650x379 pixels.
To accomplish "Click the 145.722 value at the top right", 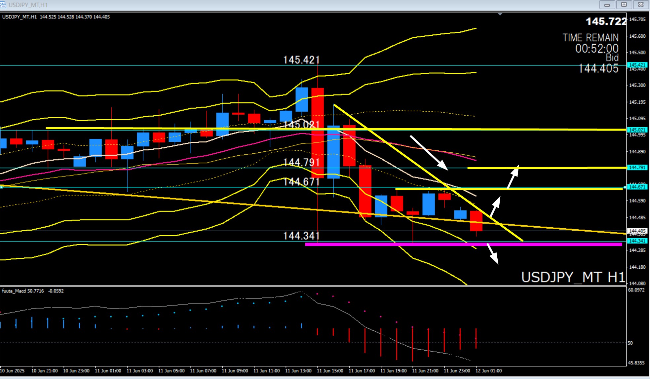I will point(606,21).
